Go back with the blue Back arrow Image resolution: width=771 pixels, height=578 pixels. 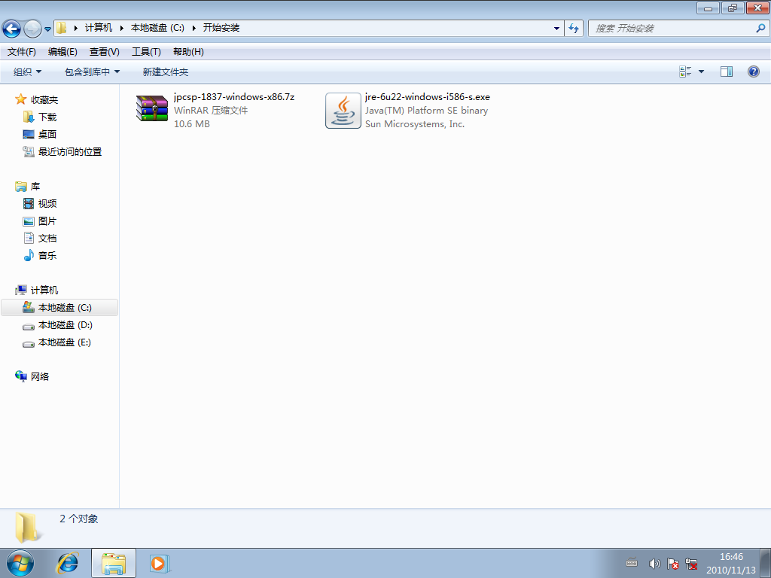[x=11, y=29]
